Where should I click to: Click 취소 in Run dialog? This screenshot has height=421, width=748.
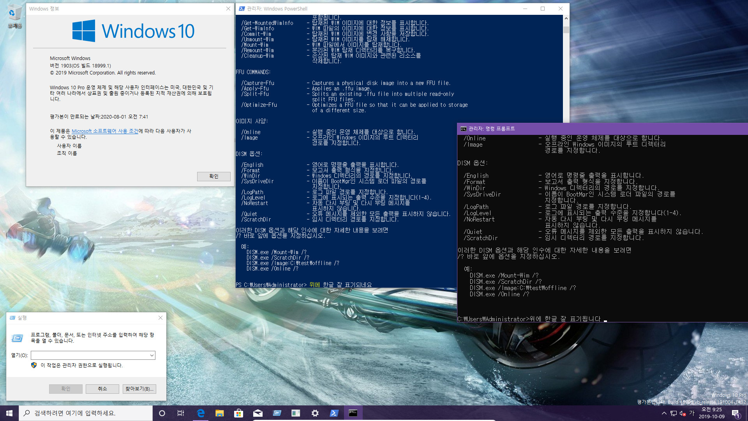click(x=102, y=389)
